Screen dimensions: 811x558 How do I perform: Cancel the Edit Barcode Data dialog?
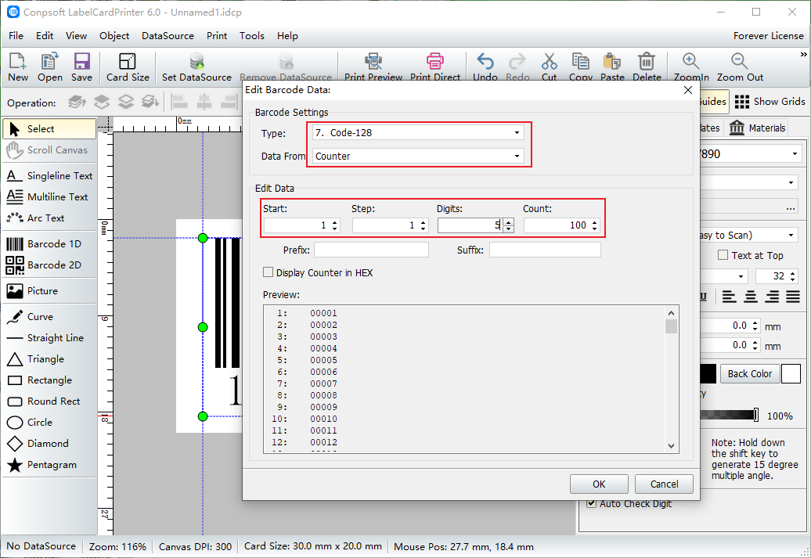(x=664, y=484)
